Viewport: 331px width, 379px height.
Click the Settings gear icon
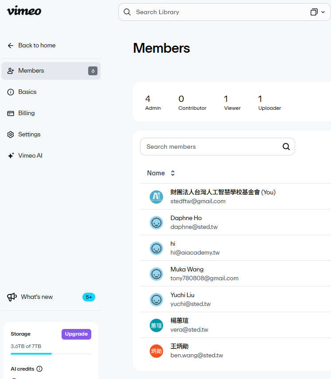click(x=11, y=135)
